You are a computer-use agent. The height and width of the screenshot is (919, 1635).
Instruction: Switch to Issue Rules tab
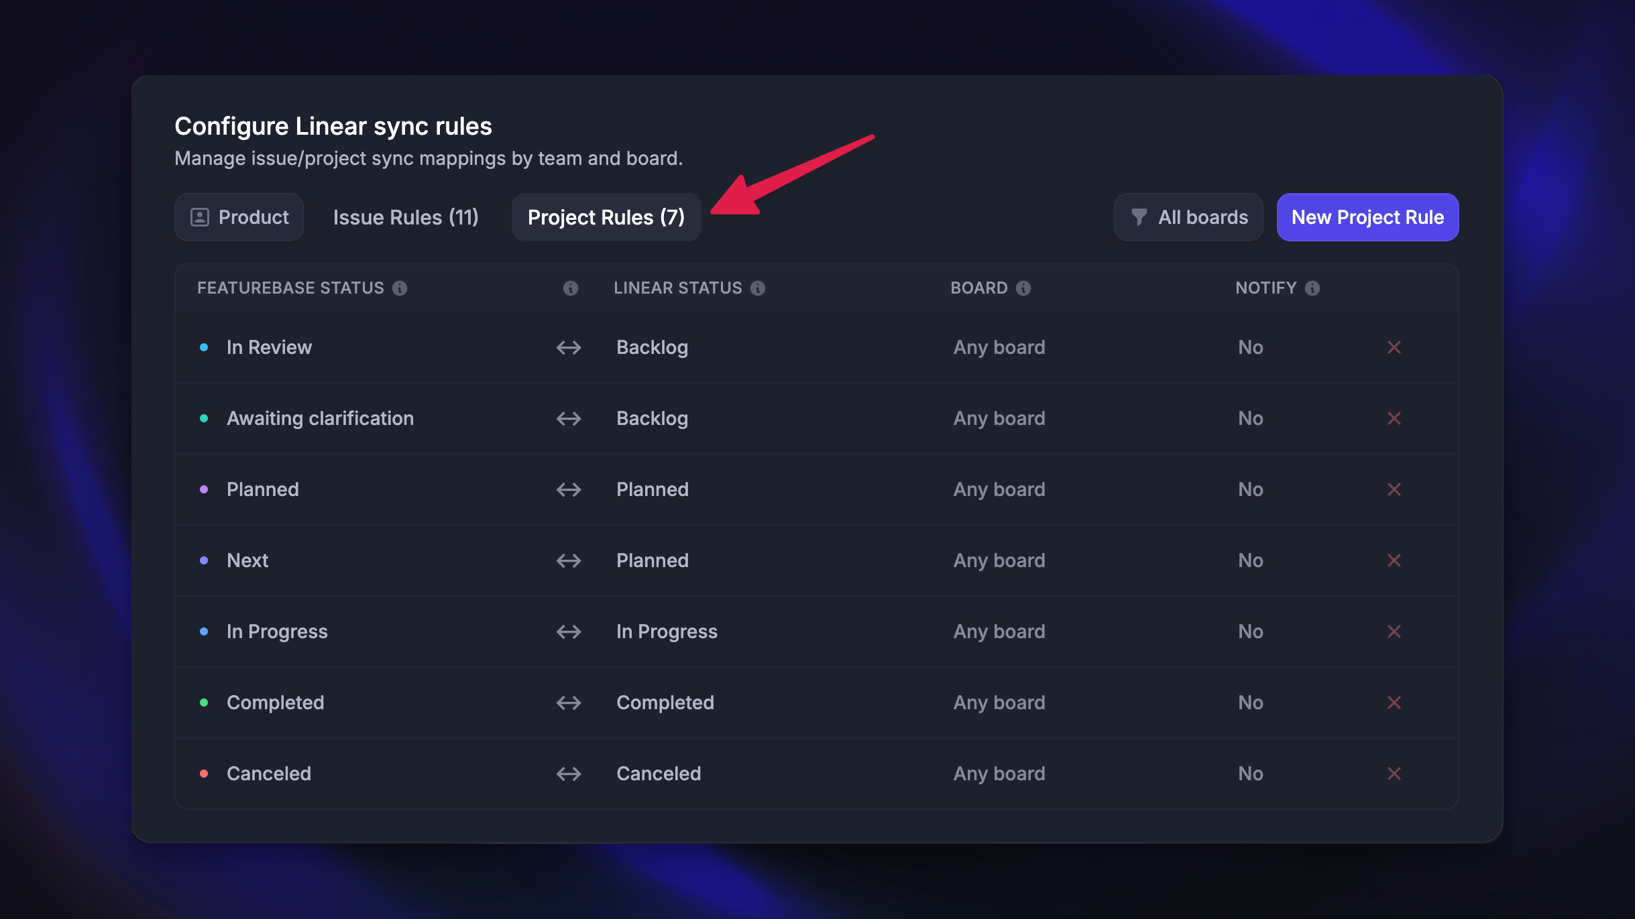click(x=406, y=217)
